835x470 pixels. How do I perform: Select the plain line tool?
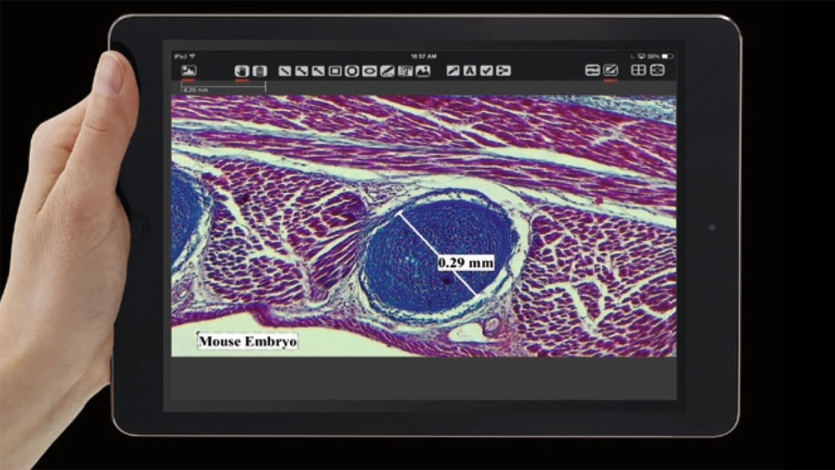tap(284, 70)
